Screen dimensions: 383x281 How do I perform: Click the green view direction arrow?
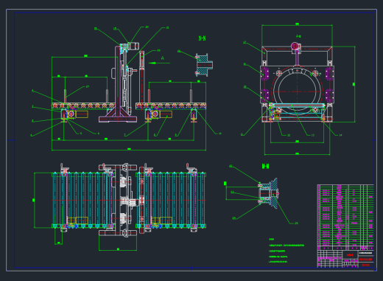pos(159,63)
